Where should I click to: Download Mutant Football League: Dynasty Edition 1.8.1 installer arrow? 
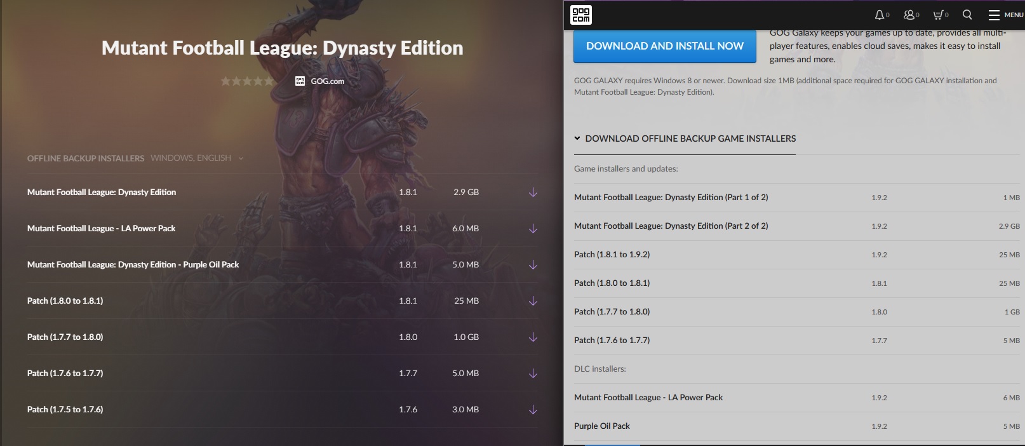533,193
